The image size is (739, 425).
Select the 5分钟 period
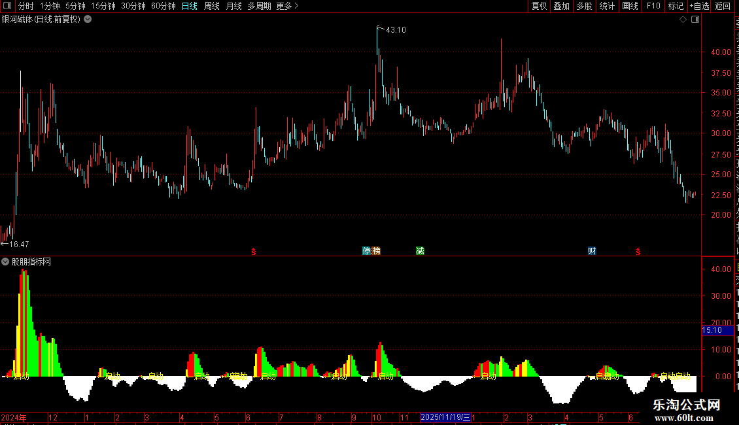click(75, 6)
